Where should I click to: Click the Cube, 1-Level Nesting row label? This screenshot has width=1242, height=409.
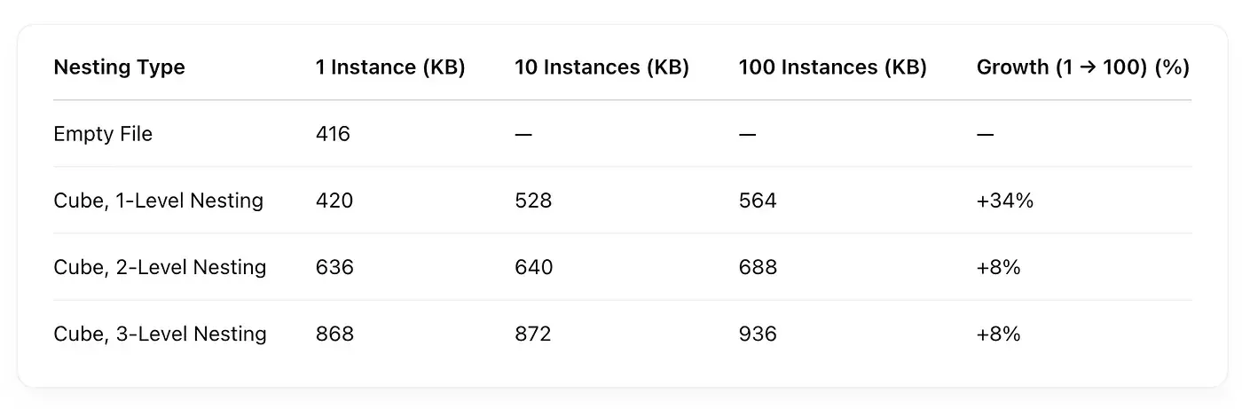tap(158, 201)
